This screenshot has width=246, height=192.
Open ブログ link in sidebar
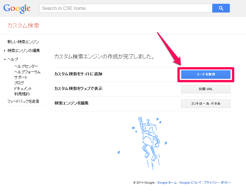click(x=19, y=83)
